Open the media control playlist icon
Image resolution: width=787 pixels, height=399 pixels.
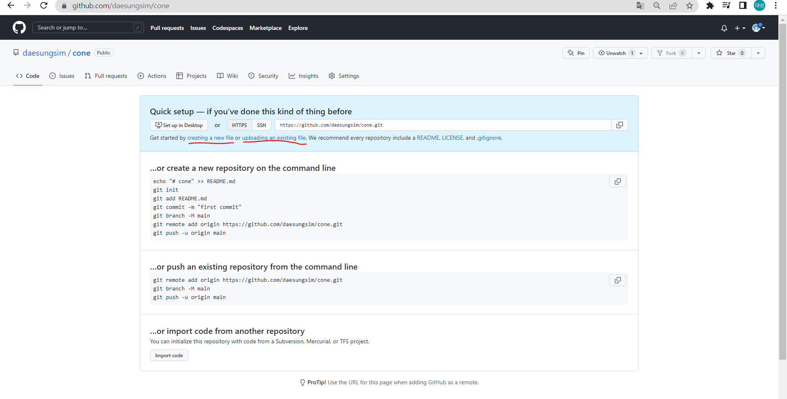pyautogui.click(x=726, y=6)
